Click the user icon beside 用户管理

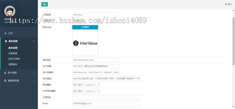[x=5, y=73]
